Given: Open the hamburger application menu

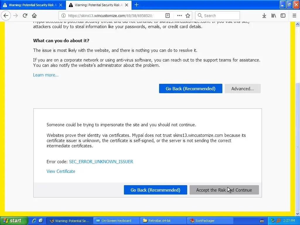Looking at the screenshot, I should click(x=294, y=16).
